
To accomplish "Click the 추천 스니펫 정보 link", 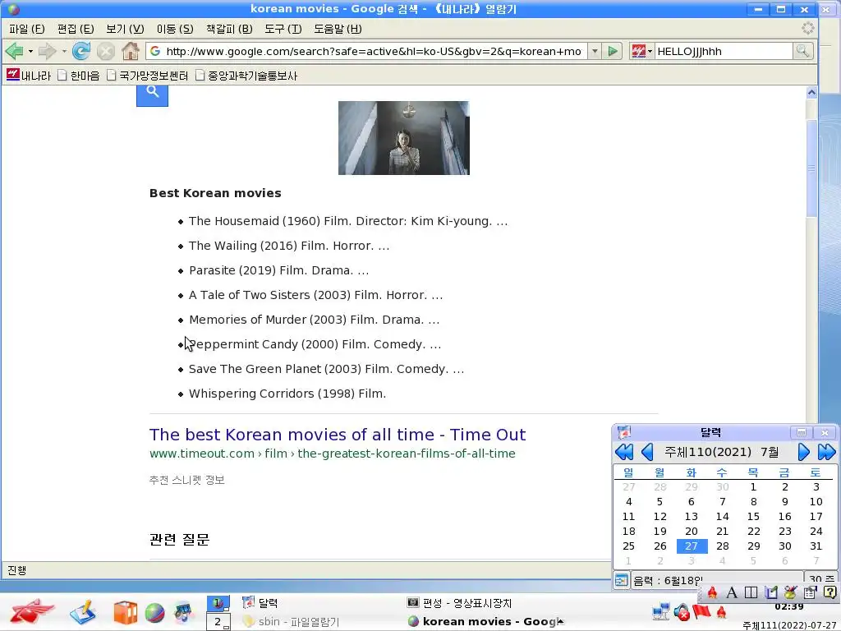I will pyautogui.click(x=186, y=480).
